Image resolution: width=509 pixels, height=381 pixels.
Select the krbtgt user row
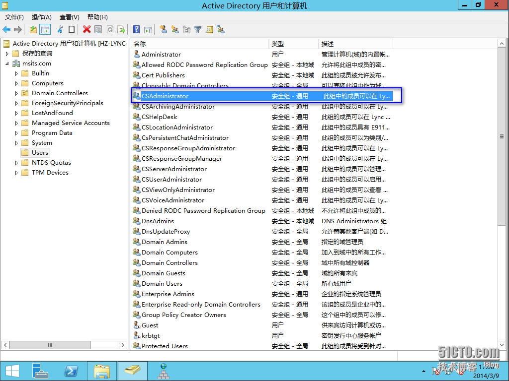tap(261, 336)
